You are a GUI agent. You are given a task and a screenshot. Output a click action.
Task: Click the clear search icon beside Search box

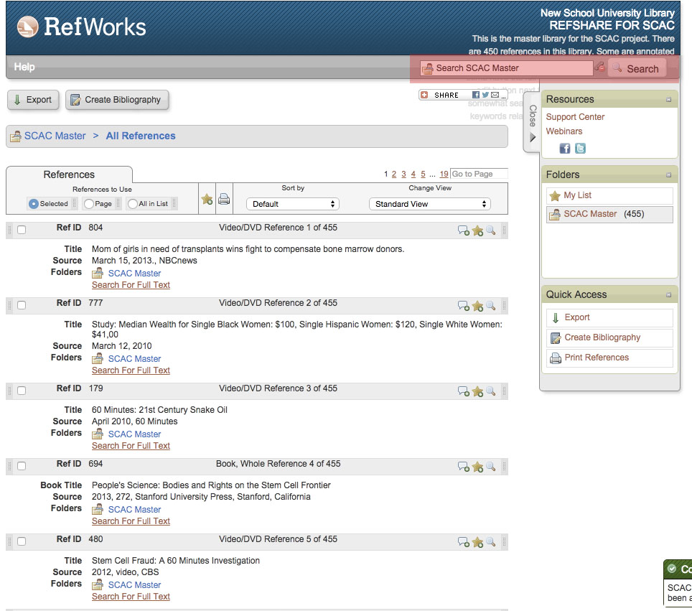pos(599,67)
